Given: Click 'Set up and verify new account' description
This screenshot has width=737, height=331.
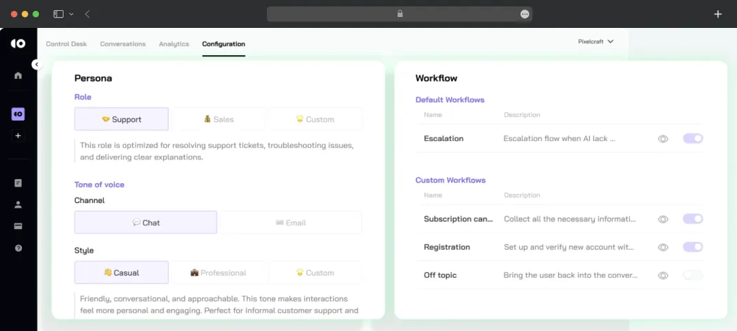Looking at the screenshot, I should (x=568, y=247).
